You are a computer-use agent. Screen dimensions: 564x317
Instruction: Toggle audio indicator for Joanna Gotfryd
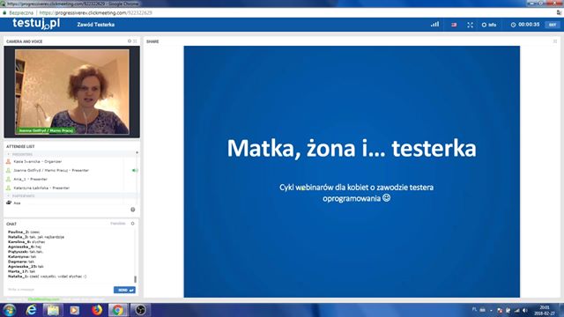tap(135, 170)
